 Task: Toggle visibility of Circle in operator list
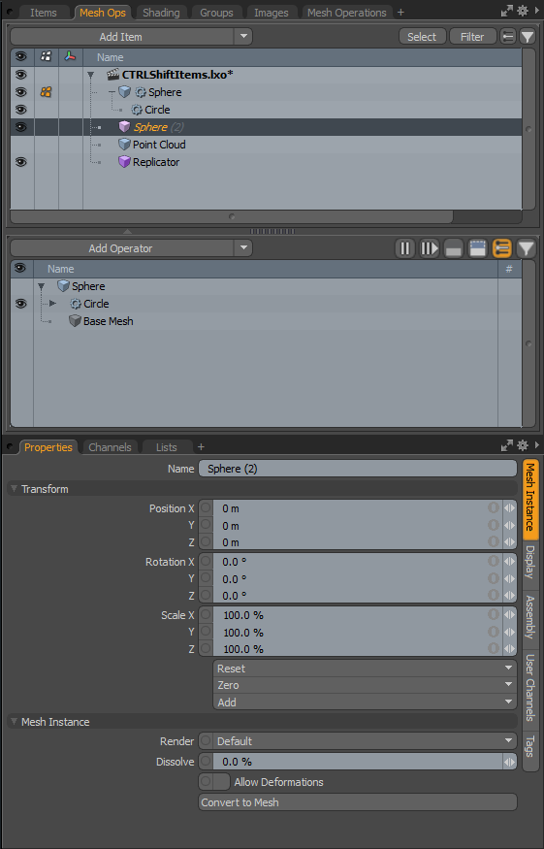(21, 304)
